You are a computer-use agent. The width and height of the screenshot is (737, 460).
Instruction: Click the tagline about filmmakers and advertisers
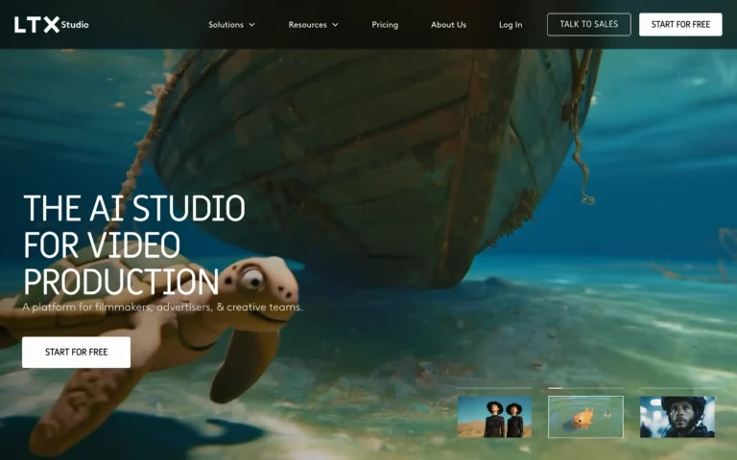[162, 308]
